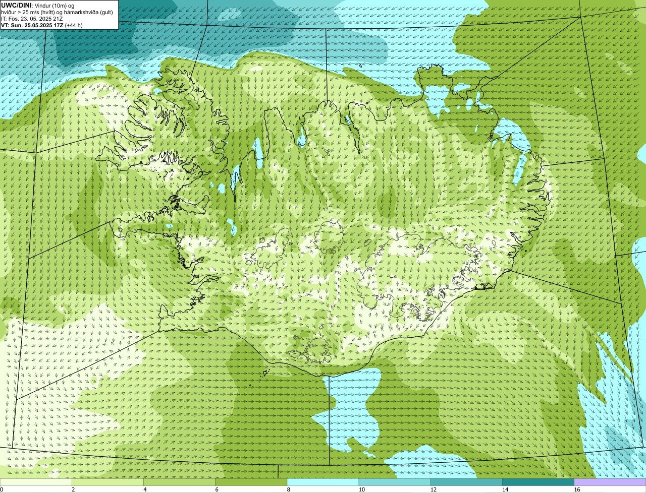Click the dark teal swatch between 14 and 16
Viewport: 646px width, 493px height.
pyautogui.click(x=538, y=482)
